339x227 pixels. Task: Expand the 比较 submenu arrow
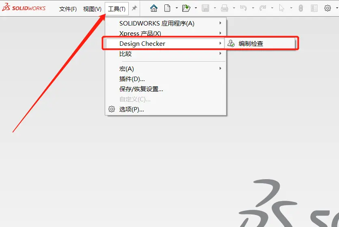point(220,53)
